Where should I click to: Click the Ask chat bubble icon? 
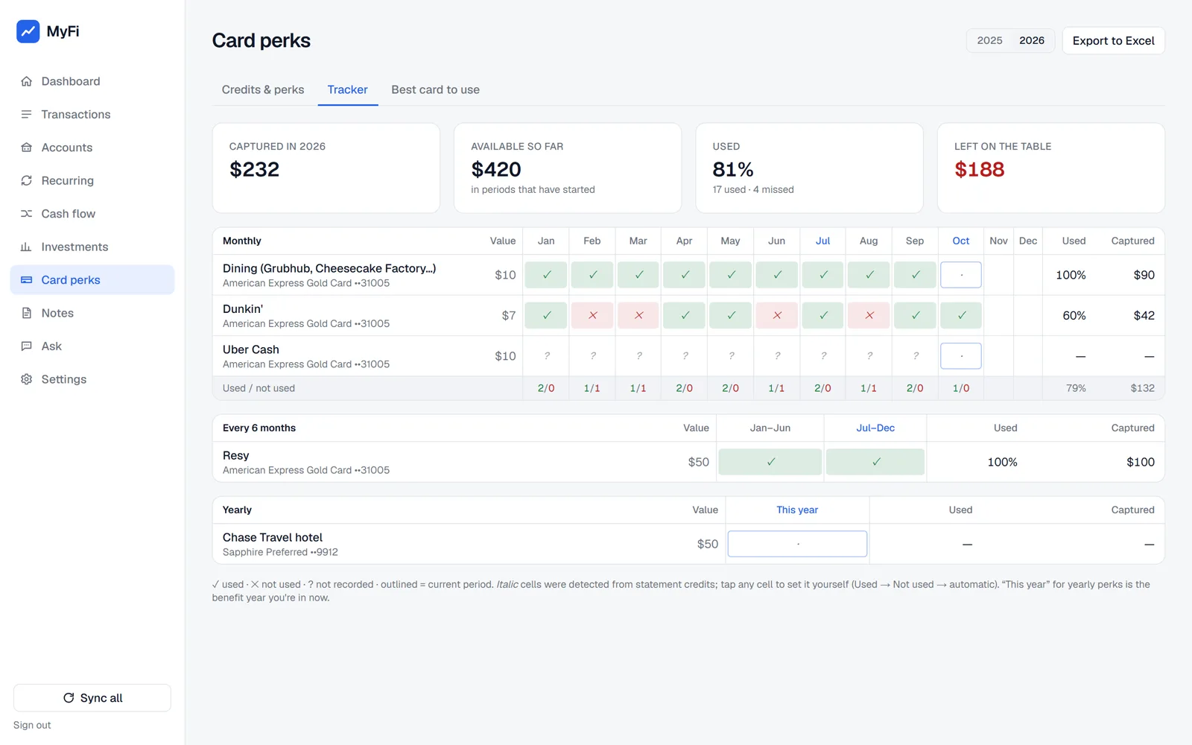tap(27, 346)
